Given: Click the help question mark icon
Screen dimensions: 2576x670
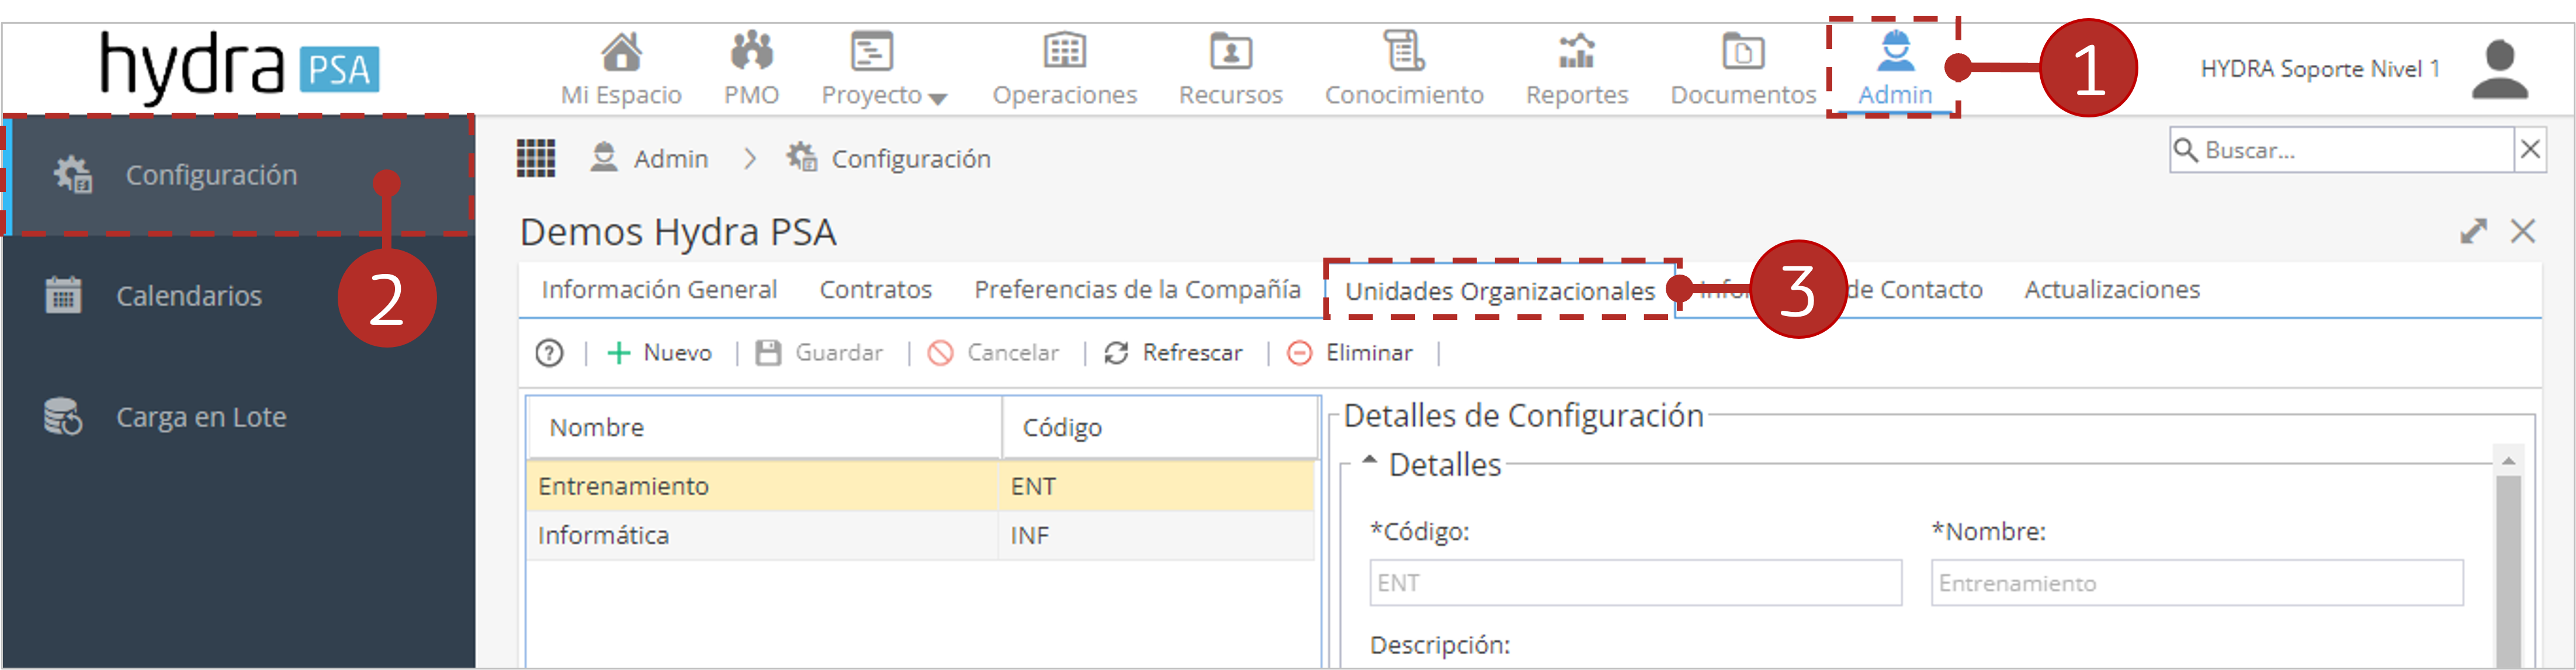Looking at the screenshot, I should tap(549, 353).
